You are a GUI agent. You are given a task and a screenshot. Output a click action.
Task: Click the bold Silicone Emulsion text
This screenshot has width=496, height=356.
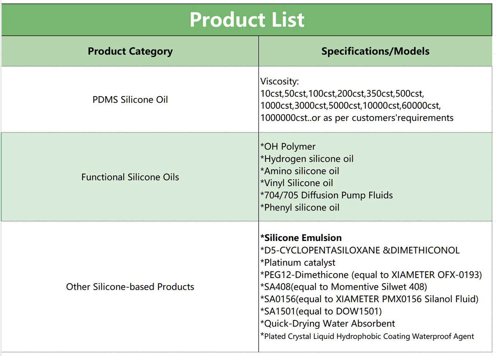point(301,237)
